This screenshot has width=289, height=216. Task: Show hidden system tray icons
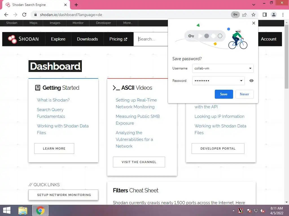point(233,211)
